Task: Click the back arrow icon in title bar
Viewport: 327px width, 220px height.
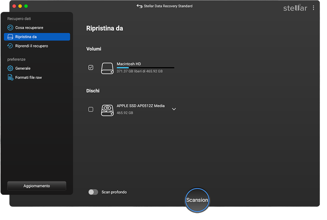Action: (x=139, y=6)
